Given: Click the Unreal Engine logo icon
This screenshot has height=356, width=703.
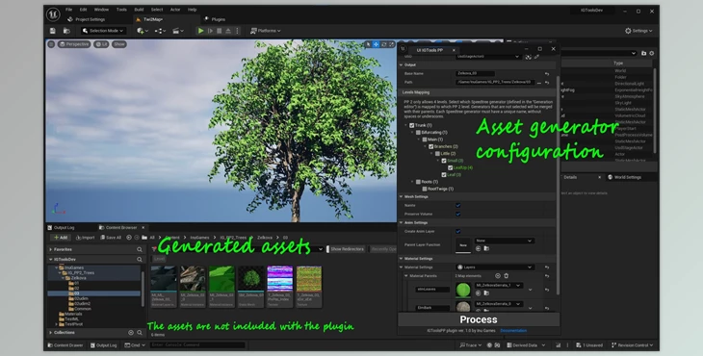Looking at the screenshot, I should [x=53, y=14].
